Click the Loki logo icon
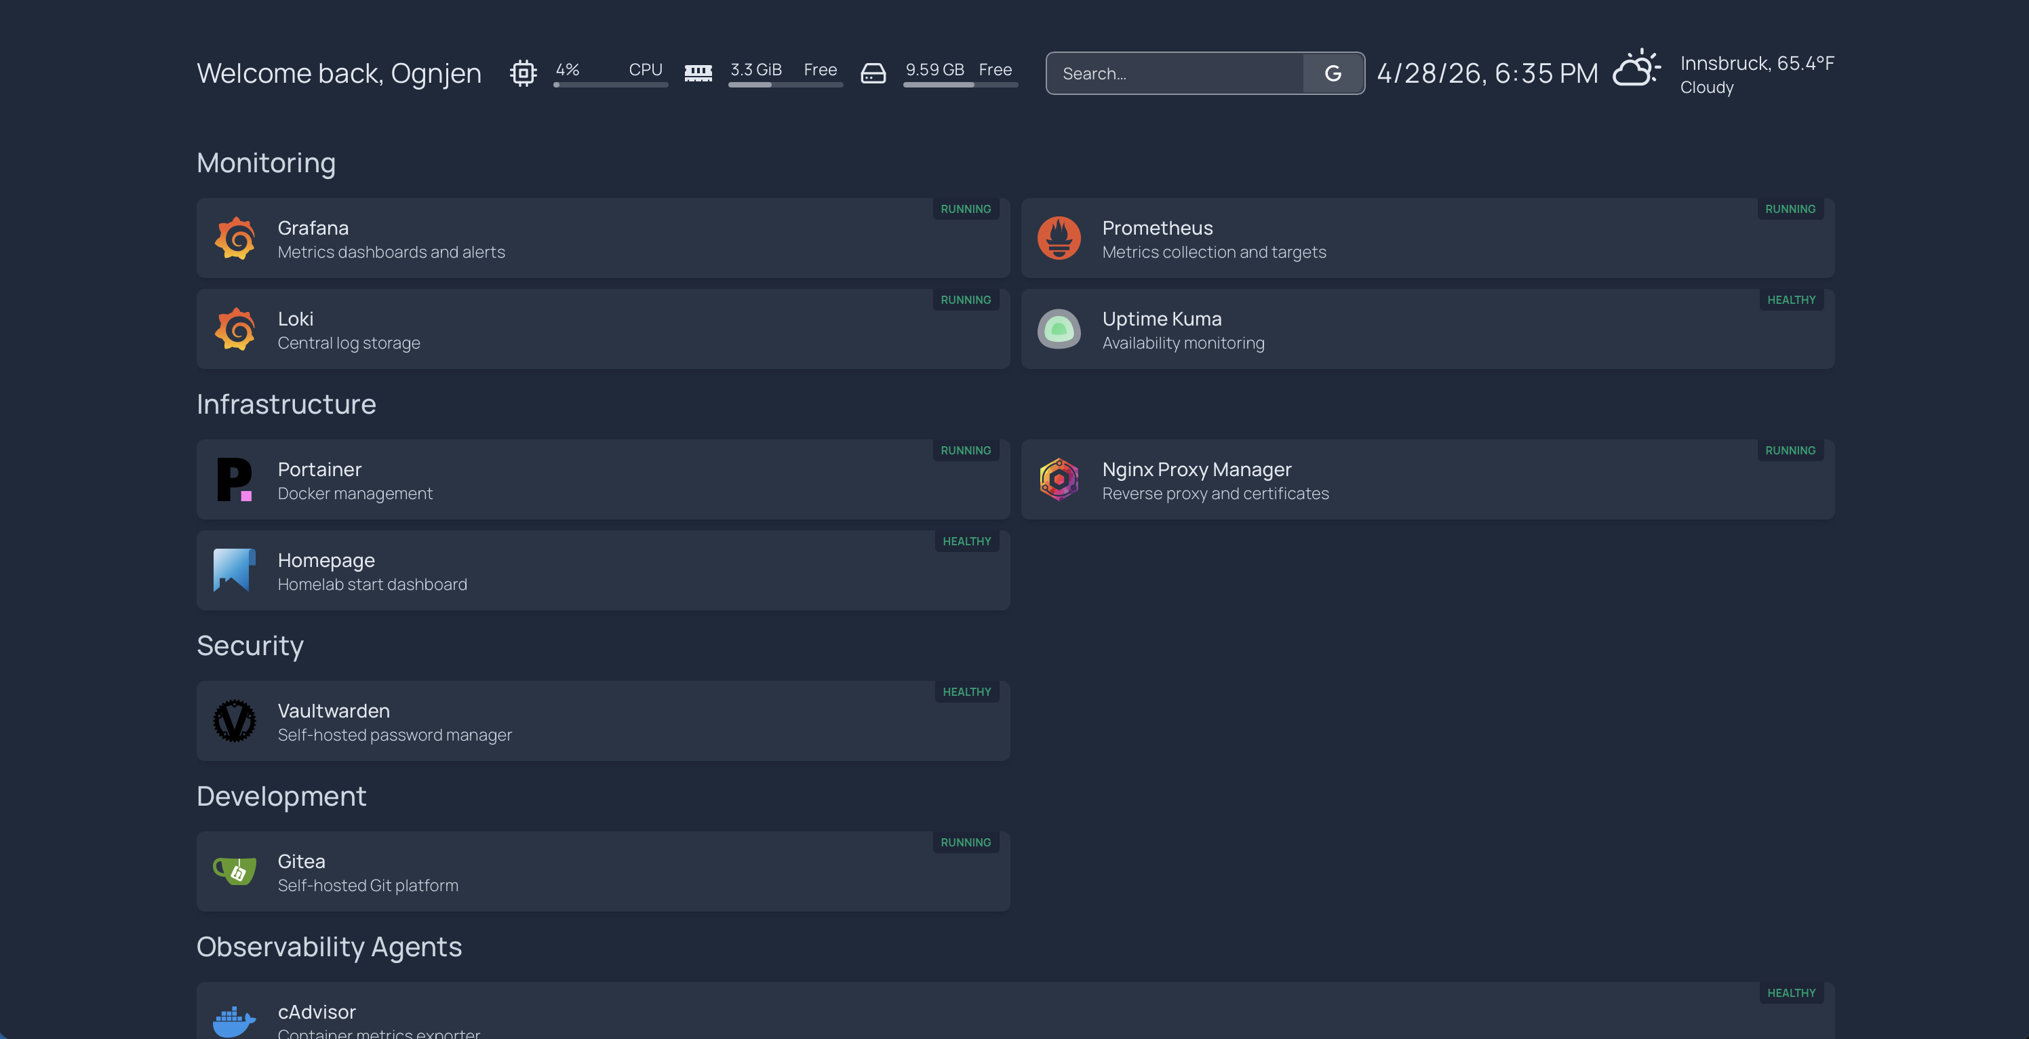 click(x=235, y=330)
